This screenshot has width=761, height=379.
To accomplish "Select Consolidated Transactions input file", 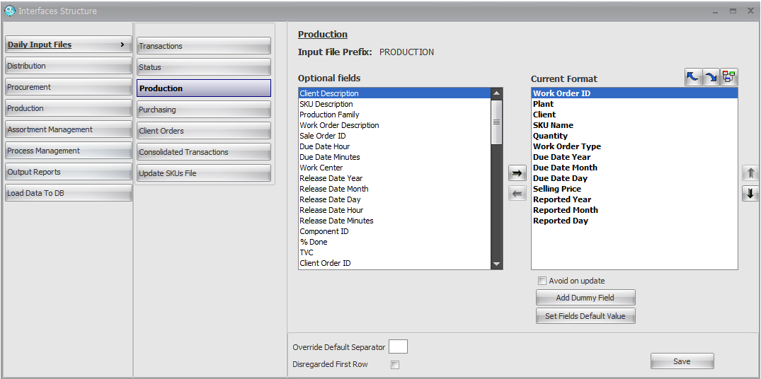I will [204, 152].
